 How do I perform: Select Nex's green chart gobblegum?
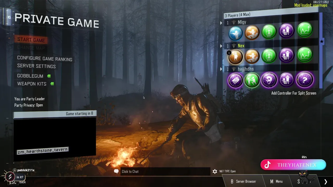click(x=305, y=55)
